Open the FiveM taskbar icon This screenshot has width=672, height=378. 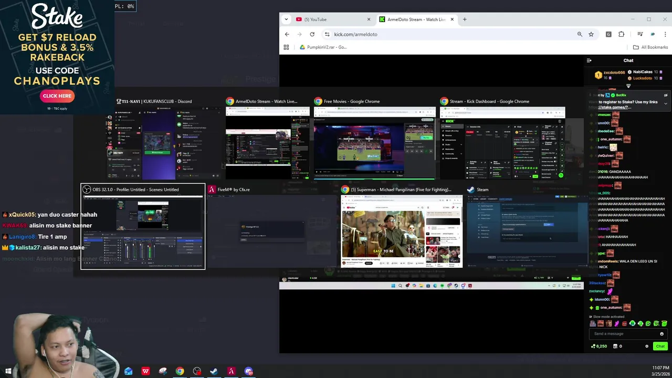click(x=231, y=371)
